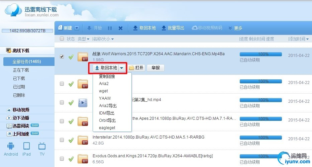Click the delete X icon in toolbar
The image size is (312, 167).
point(120,28)
